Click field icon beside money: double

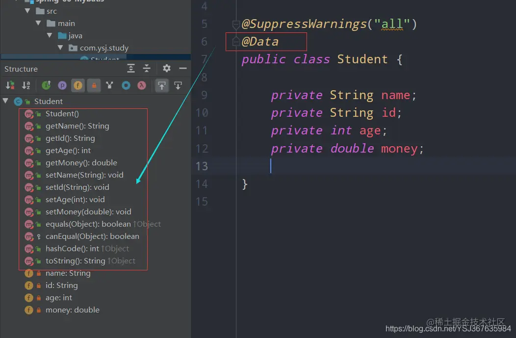pyautogui.click(x=28, y=310)
